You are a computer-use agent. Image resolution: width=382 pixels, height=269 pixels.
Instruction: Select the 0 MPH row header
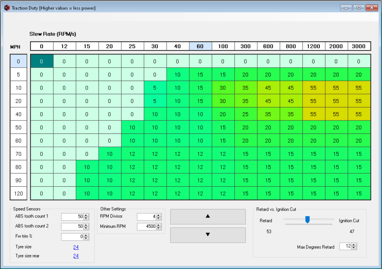[x=19, y=61]
